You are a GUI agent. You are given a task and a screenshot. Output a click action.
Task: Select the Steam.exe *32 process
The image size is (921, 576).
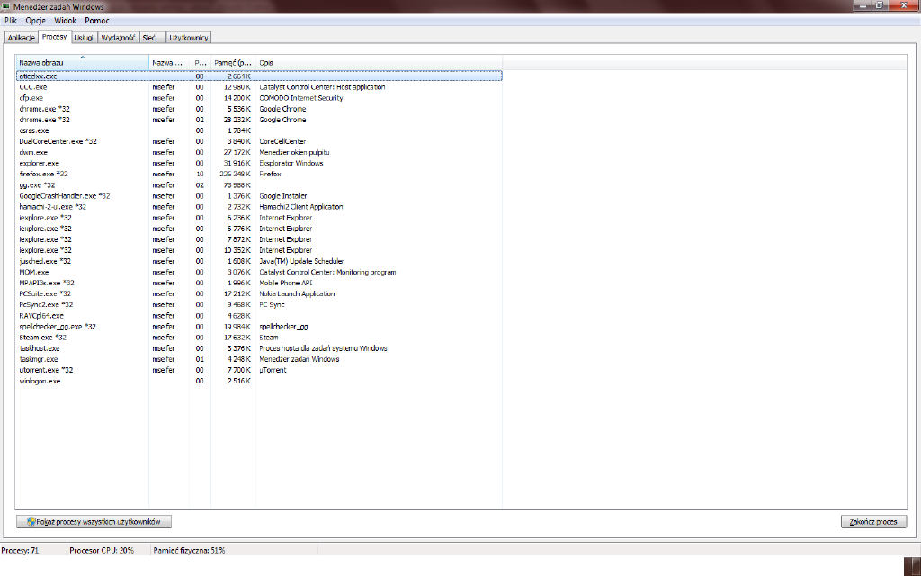tap(259, 337)
